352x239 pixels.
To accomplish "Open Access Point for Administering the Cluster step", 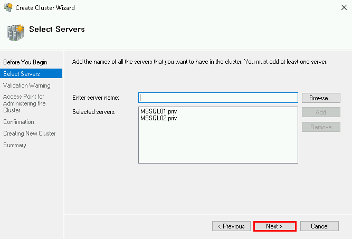I will pos(24,103).
